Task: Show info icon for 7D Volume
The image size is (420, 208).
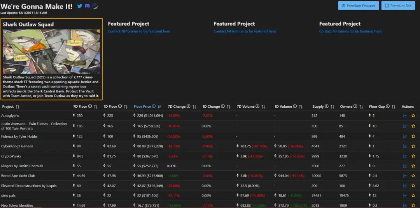Action: 257,107
